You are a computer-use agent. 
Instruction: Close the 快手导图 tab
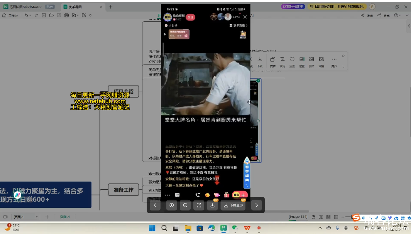(101, 7)
